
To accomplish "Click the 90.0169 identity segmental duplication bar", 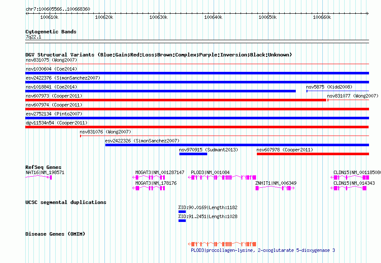I will tap(182, 212).
